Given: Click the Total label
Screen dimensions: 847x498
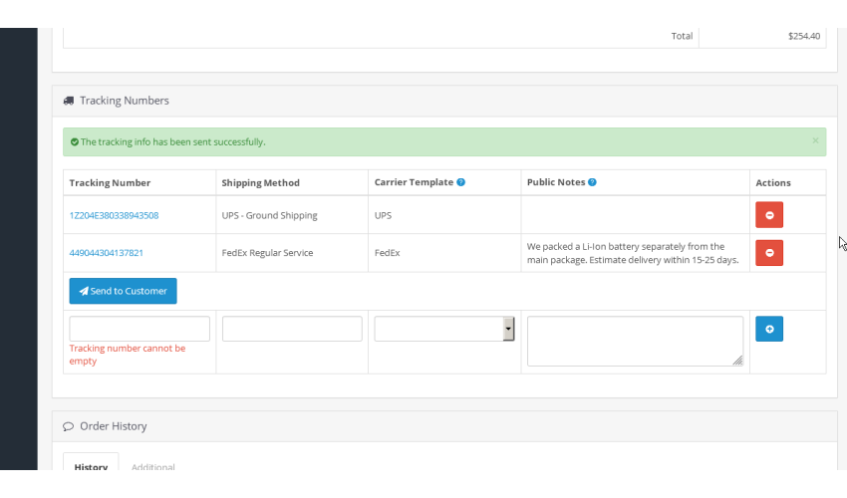Looking at the screenshot, I should point(682,36).
